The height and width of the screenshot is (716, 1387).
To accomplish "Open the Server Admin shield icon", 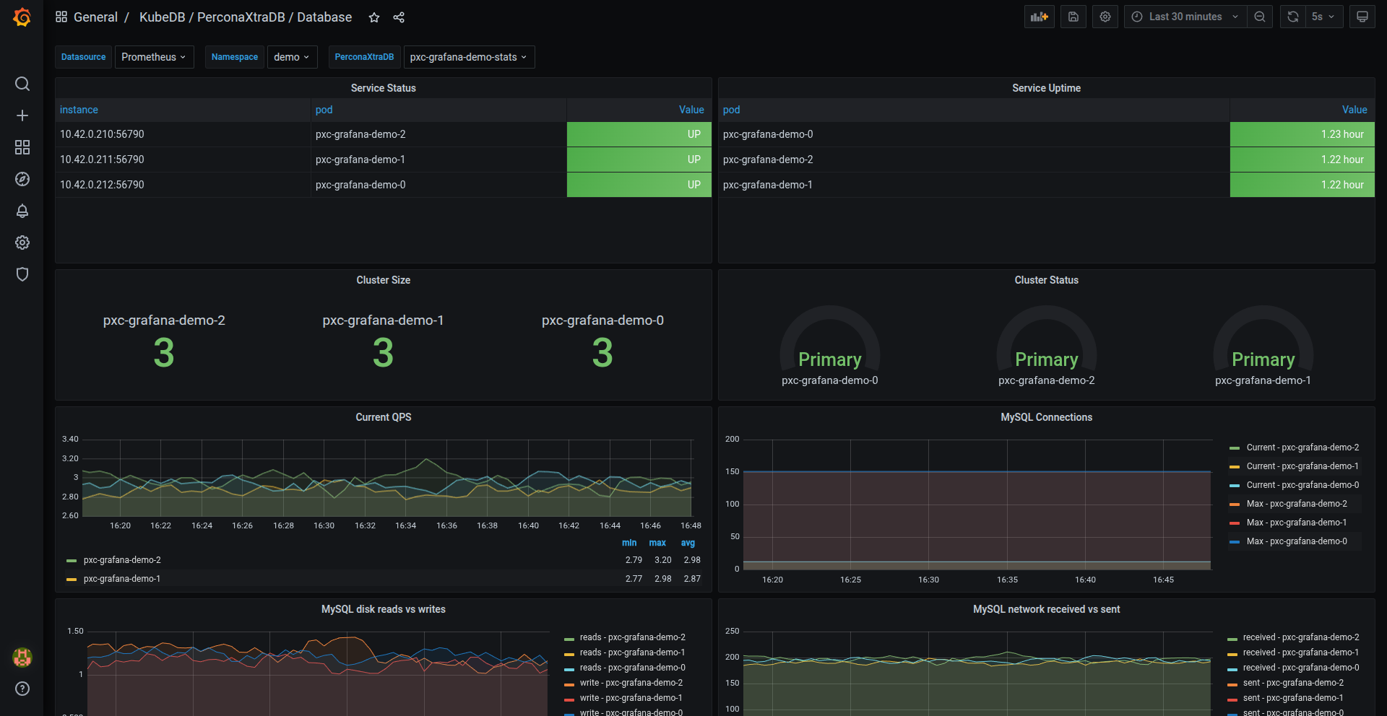I will [x=22, y=274].
